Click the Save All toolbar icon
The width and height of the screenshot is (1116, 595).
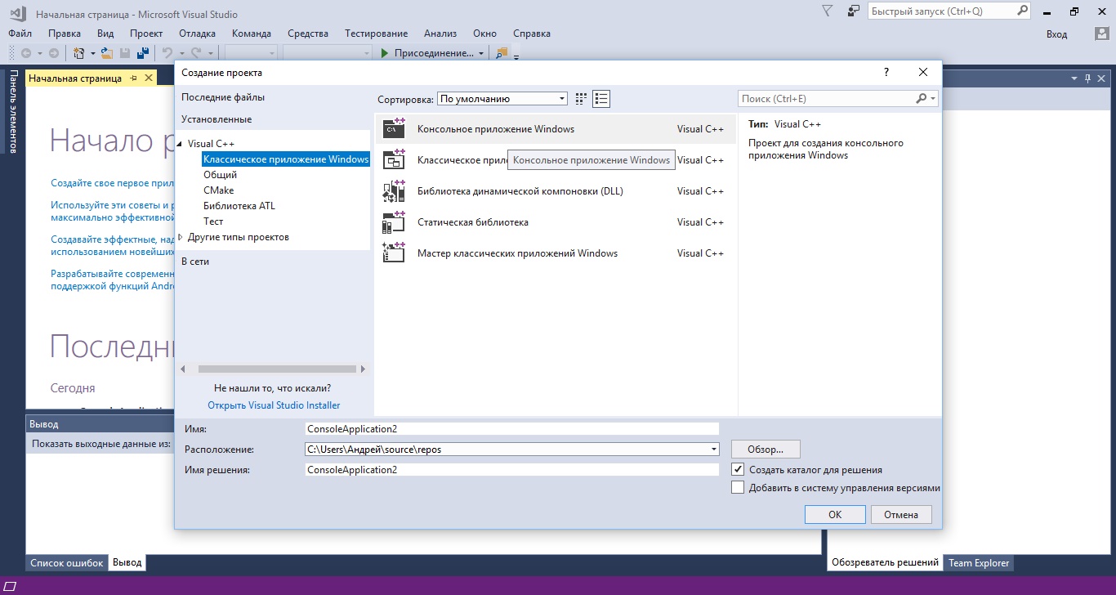142,53
